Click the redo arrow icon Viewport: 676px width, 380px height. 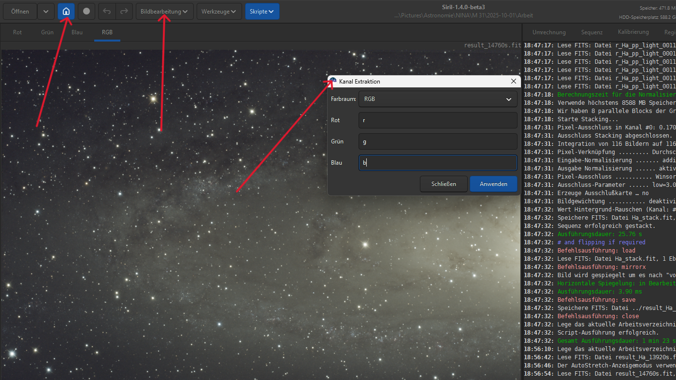124,12
